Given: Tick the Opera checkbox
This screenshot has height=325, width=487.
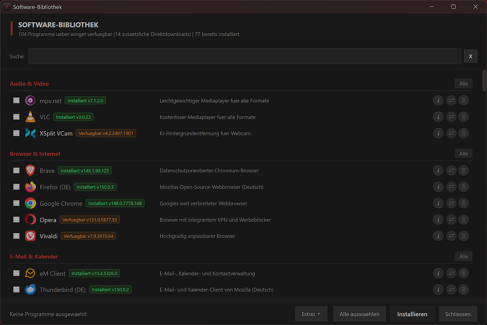Looking at the screenshot, I should [x=16, y=220].
